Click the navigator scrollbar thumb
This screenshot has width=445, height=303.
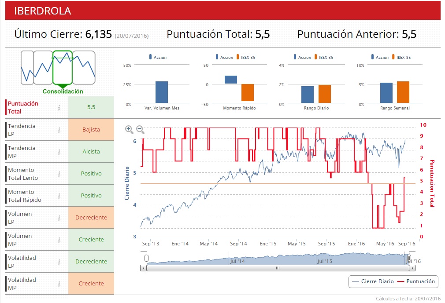pos(278,268)
